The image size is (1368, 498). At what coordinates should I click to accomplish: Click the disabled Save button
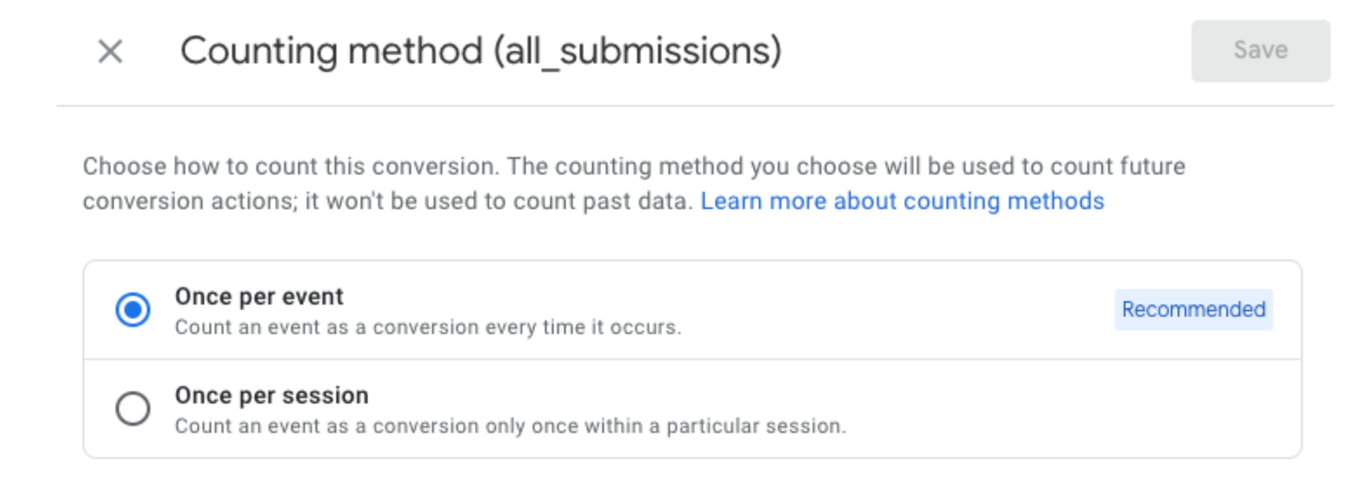1260,51
